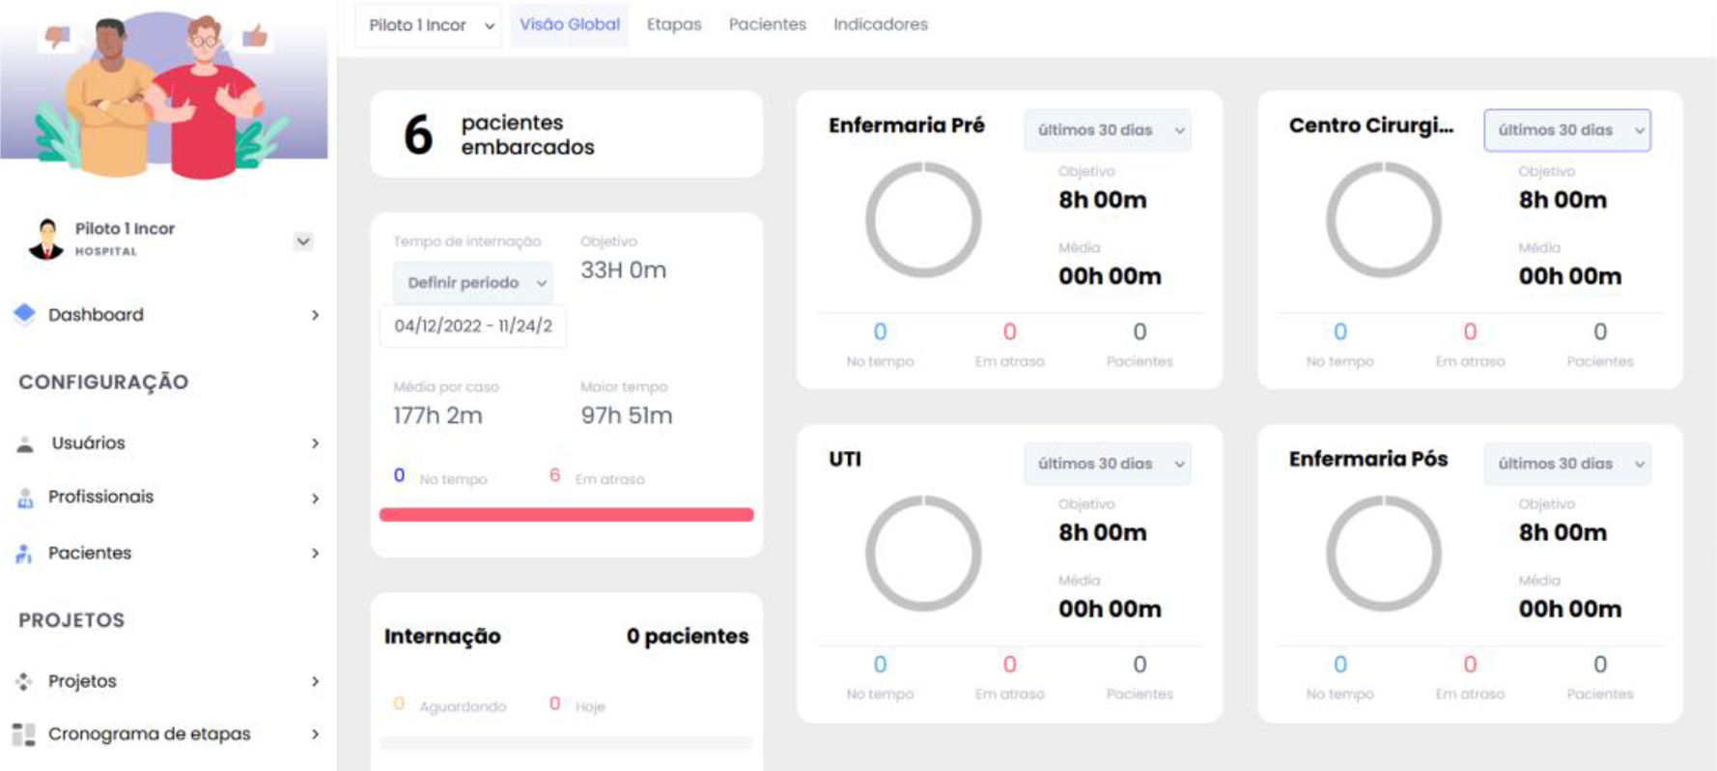Select the Pacientes tab in top navigation
The width and height of the screenshot is (1717, 771).
767,25
